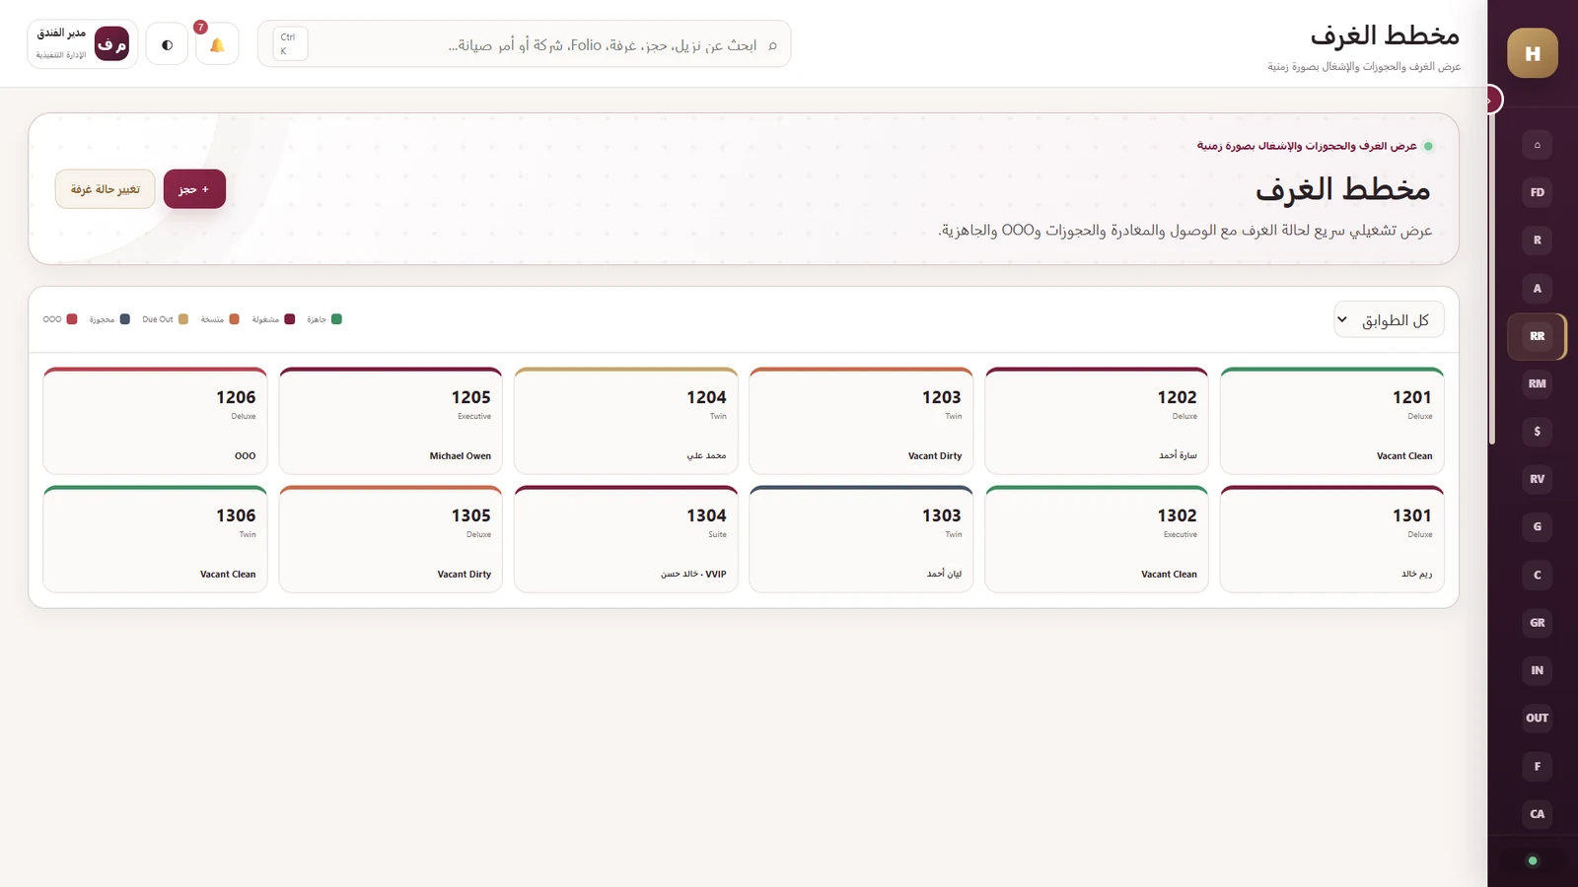This screenshot has width=1578, height=887.
Task: Open the notifications bell icon
Action: point(217,44)
